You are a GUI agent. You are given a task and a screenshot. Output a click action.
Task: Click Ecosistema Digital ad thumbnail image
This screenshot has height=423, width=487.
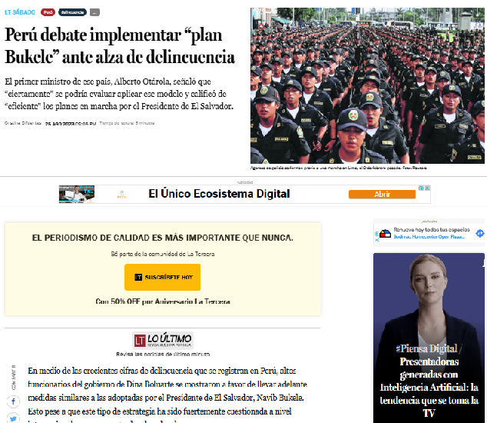[77, 194]
